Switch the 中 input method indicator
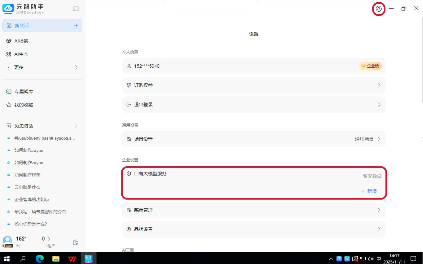This screenshot has width=423, height=264. click(379, 259)
